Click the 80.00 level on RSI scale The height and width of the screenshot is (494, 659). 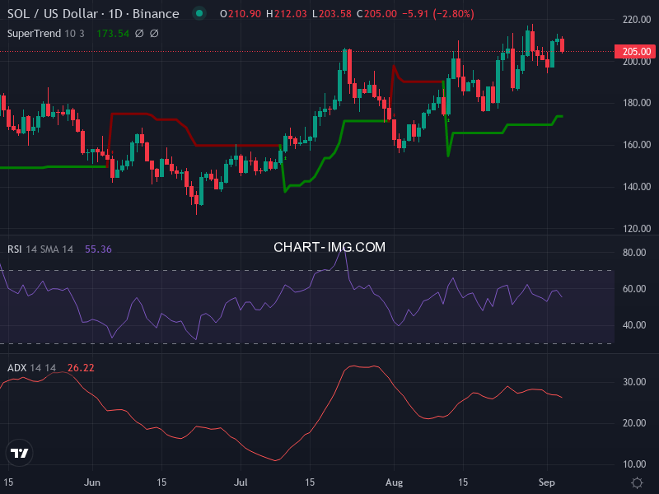click(x=633, y=253)
